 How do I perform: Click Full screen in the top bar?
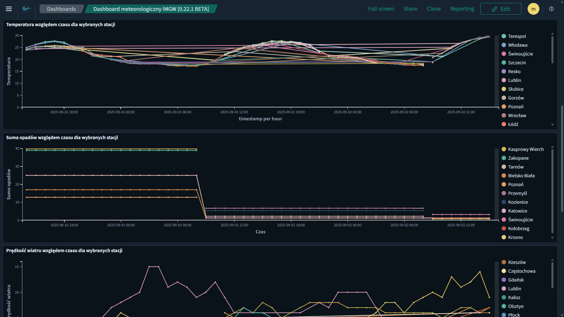381,9
